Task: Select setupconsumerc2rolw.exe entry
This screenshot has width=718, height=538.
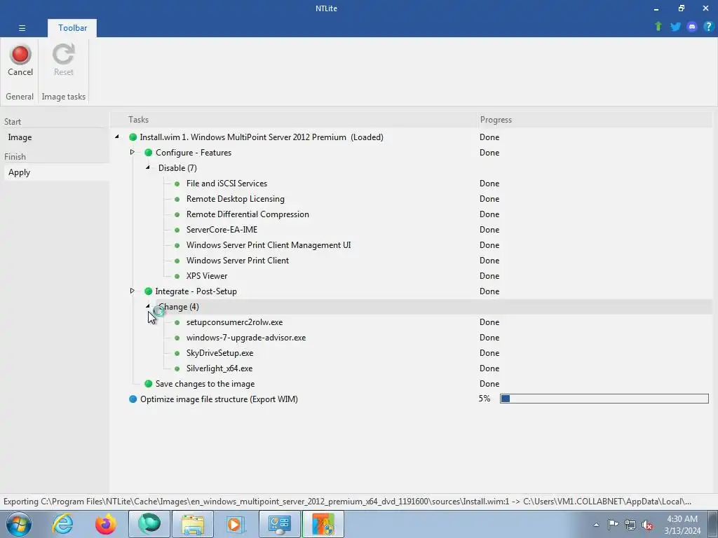Action: click(x=234, y=322)
